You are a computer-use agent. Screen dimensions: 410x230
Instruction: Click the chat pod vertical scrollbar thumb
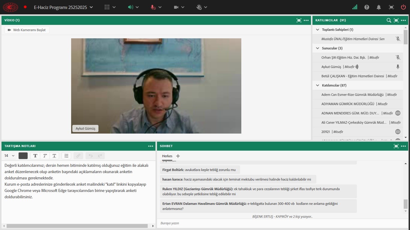[406, 204]
